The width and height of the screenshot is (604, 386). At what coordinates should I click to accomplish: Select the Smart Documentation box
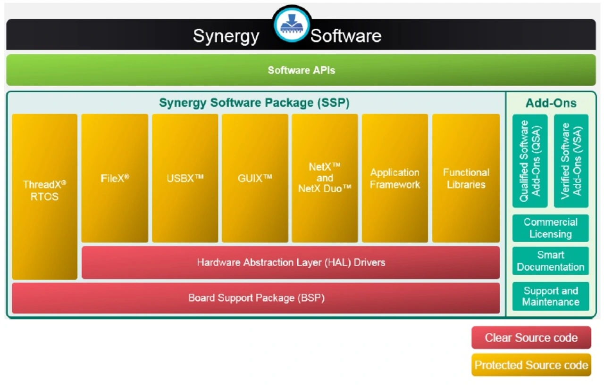(550, 261)
